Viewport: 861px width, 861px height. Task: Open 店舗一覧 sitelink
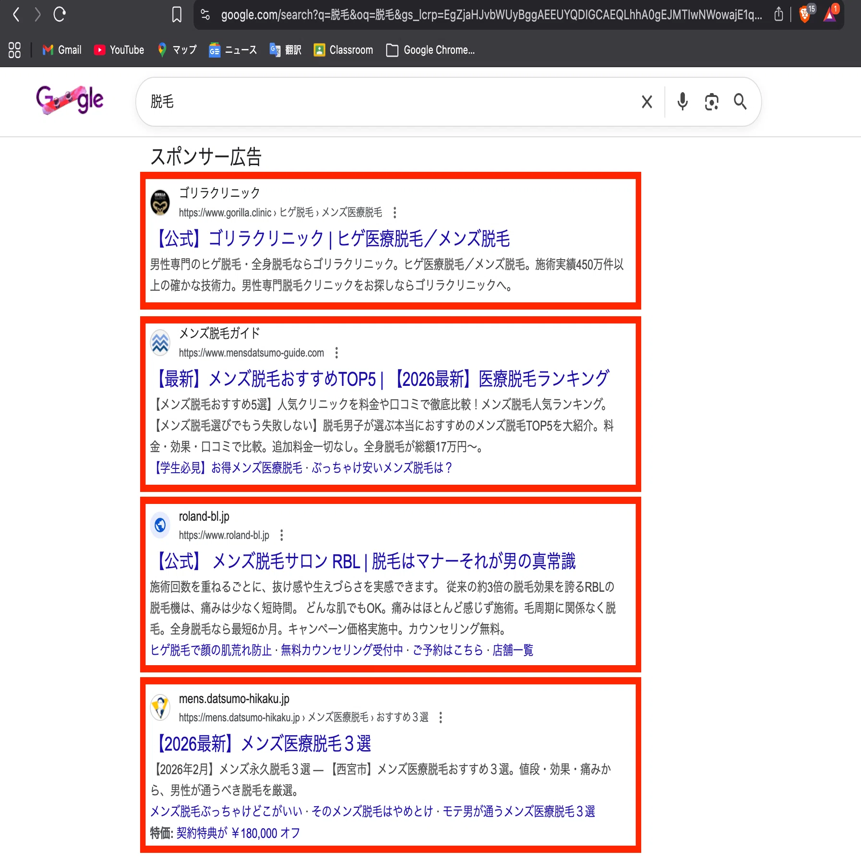[513, 650]
